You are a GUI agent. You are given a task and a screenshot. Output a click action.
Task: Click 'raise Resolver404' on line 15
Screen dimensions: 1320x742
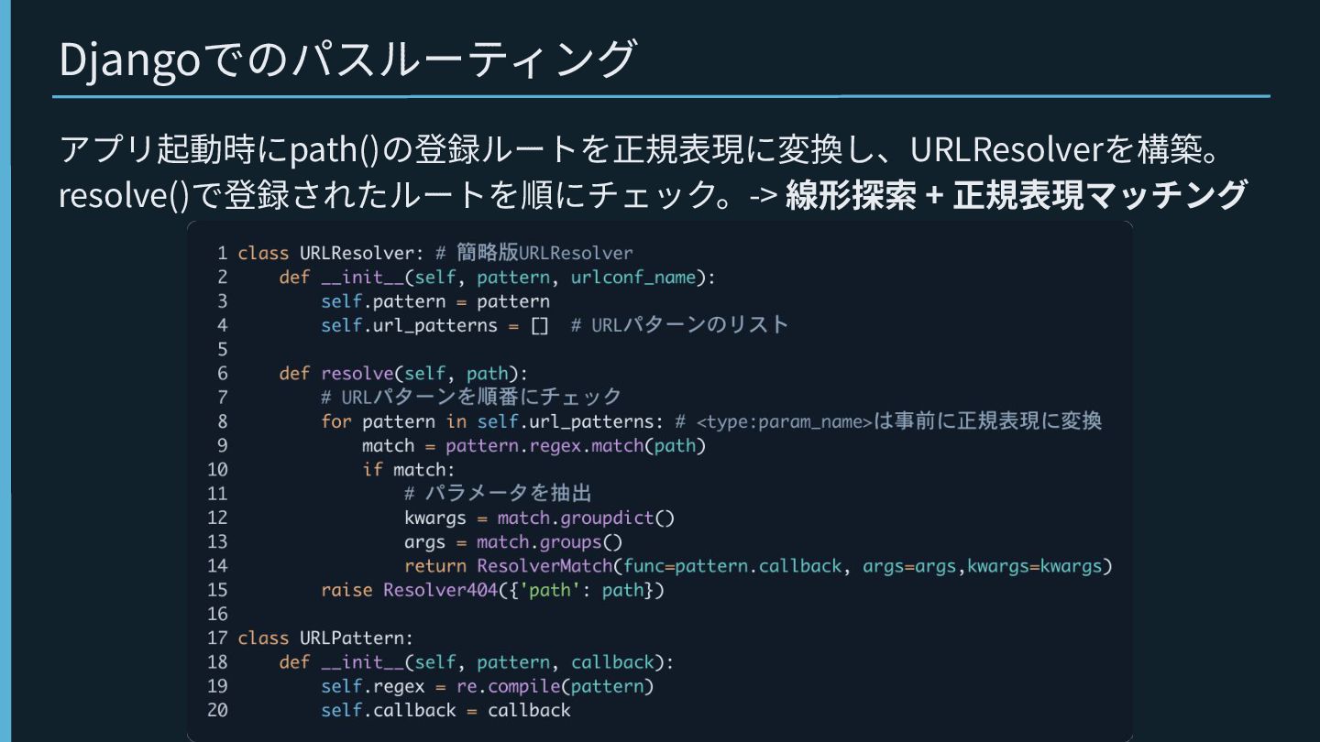(x=410, y=590)
